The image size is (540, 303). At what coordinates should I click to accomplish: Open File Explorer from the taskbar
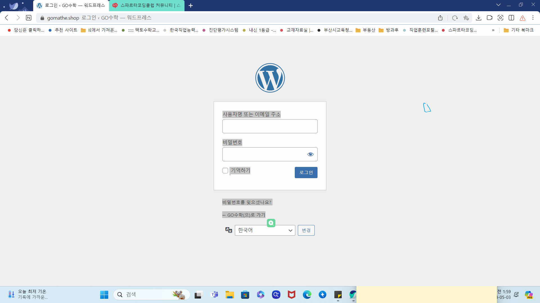[x=229, y=295]
